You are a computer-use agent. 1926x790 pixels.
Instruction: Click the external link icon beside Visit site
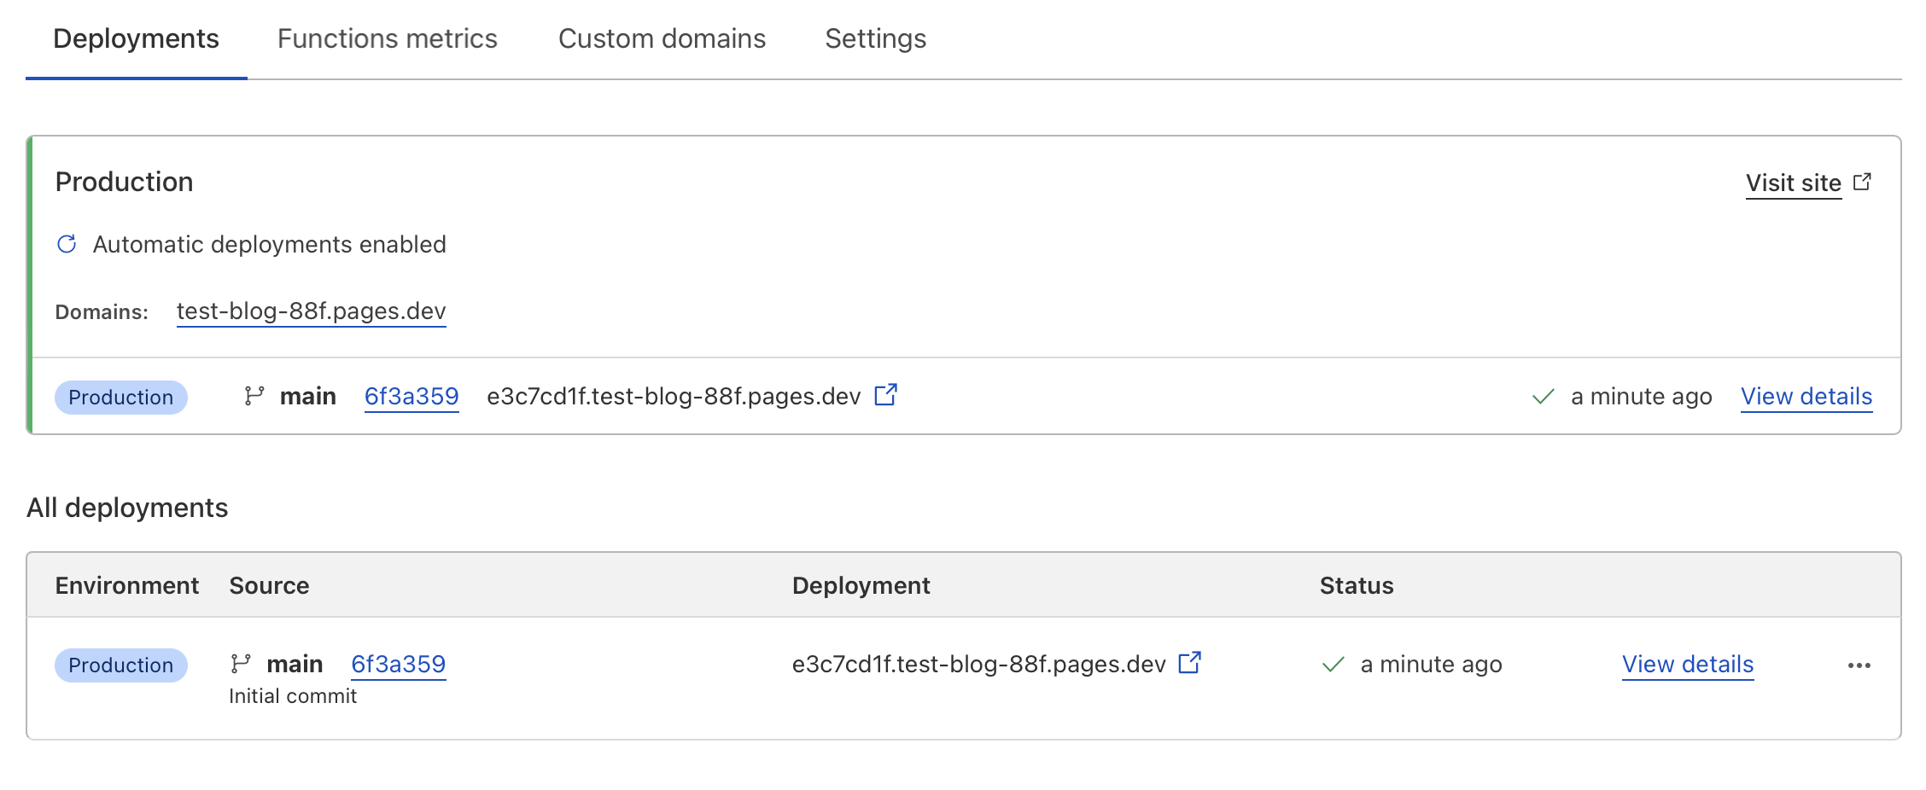1864,181
